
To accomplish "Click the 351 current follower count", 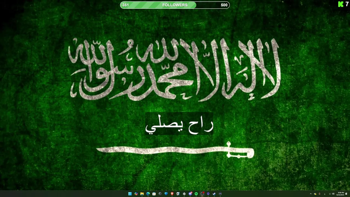I will pyautogui.click(x=126, y=5).
